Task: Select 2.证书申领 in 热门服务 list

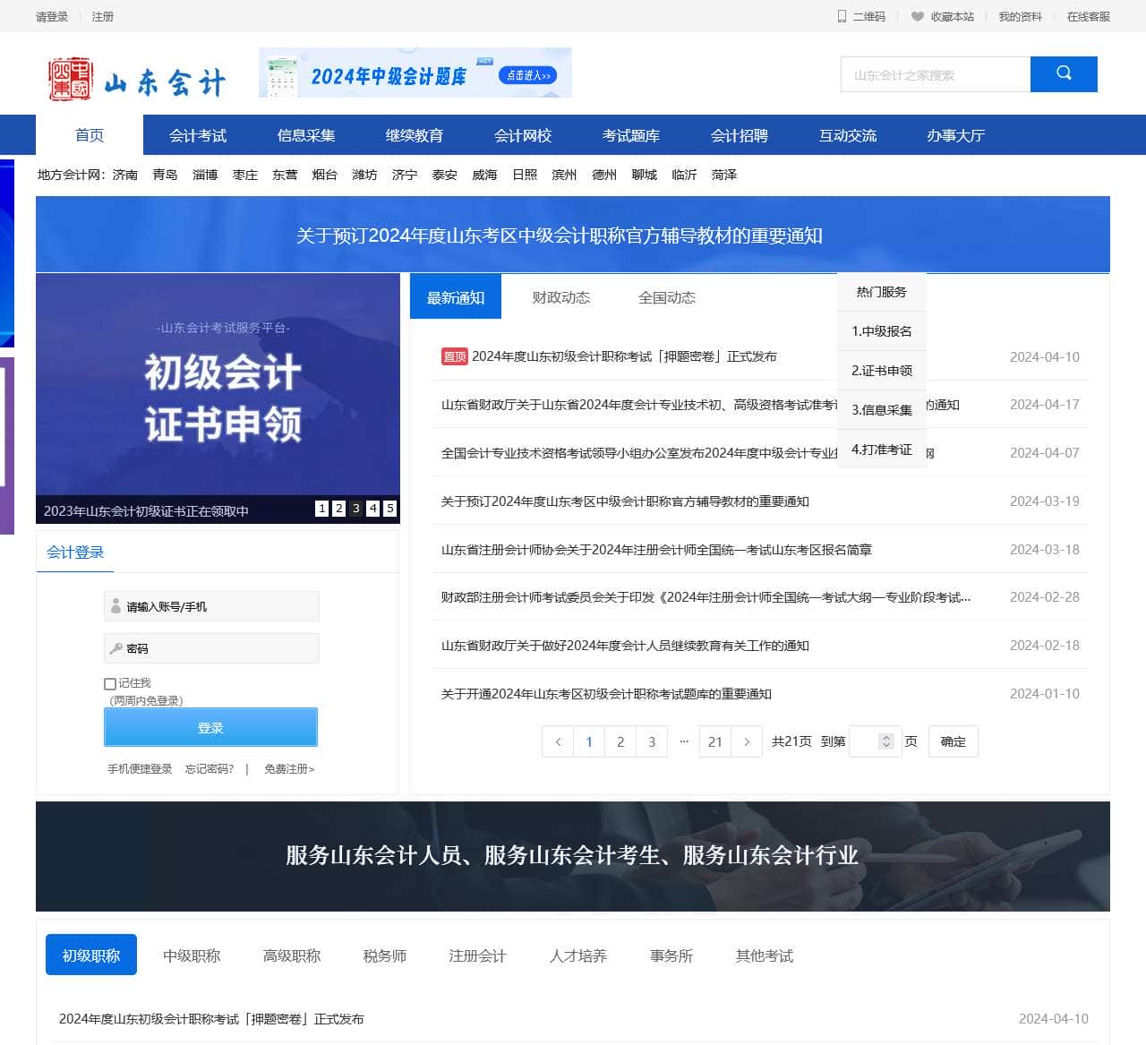Action: [881, 371]
